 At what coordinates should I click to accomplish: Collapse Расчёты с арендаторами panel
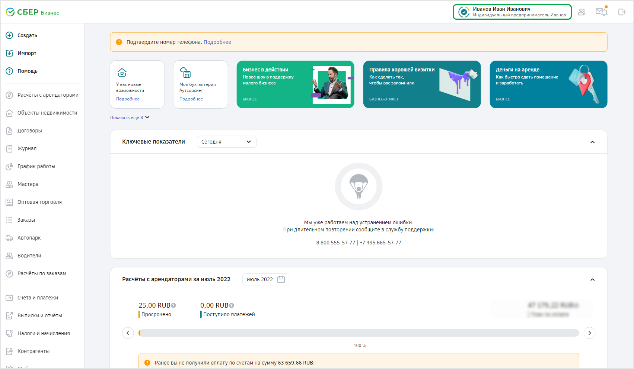click(x=592, y=280)
